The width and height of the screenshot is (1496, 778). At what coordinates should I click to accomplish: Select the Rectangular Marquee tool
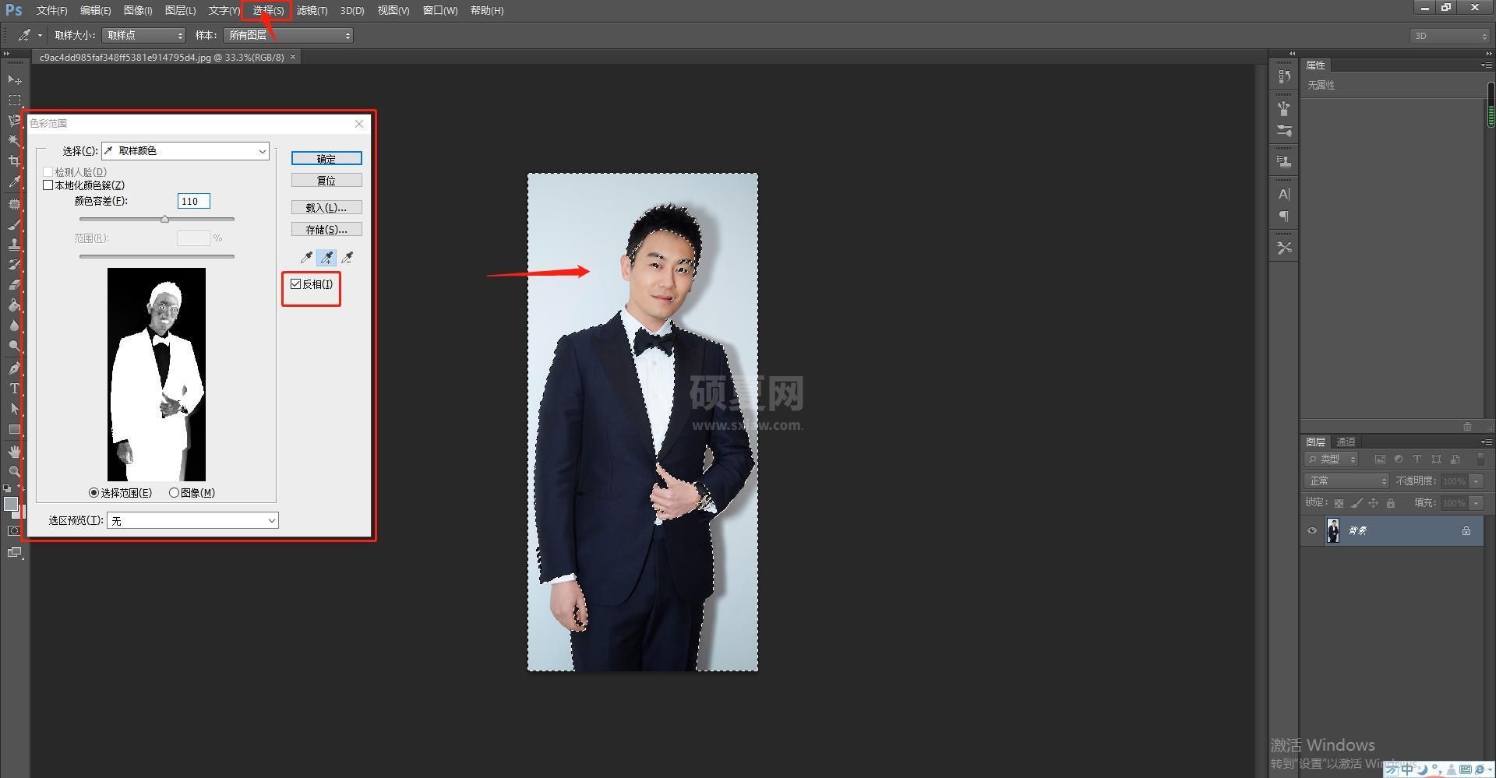click(14, 100)
